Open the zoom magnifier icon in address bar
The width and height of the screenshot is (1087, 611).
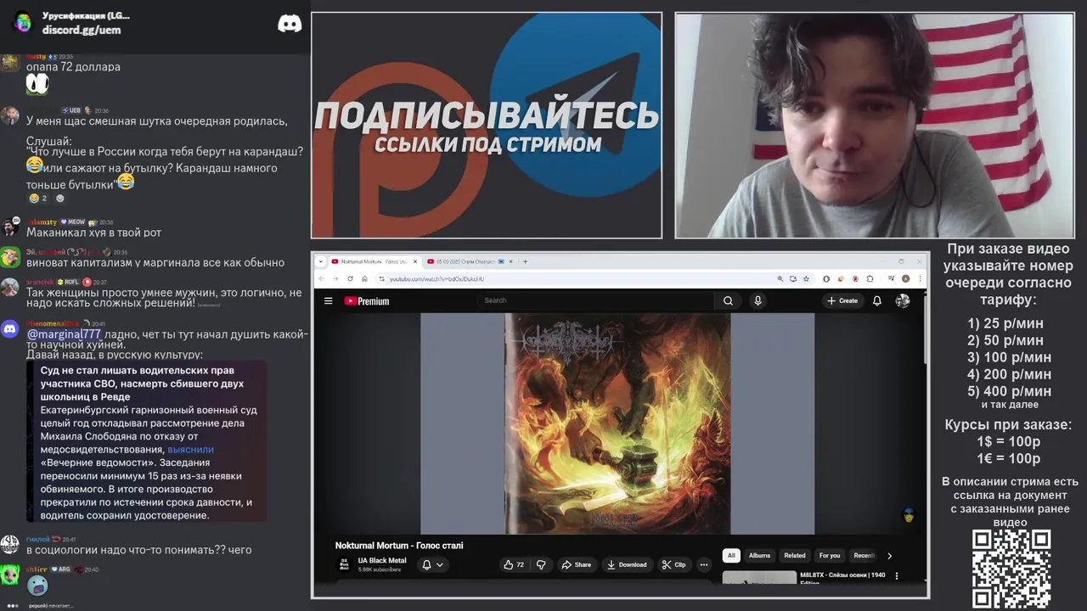coord(780,278)
